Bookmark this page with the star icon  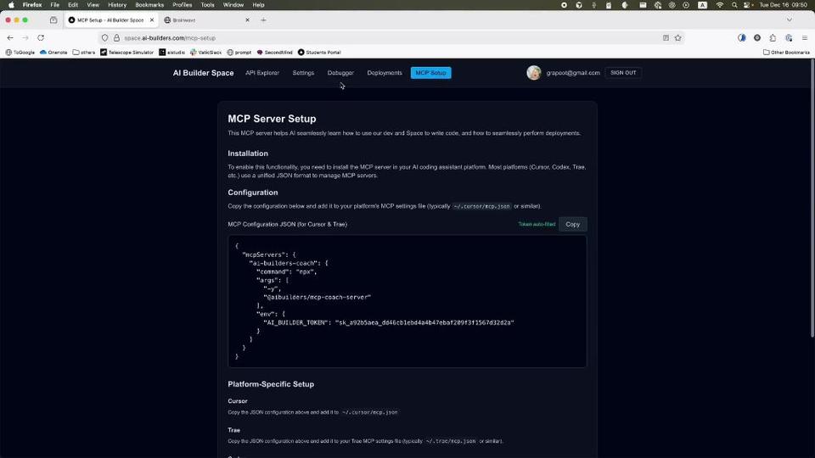tap(677, 38)
